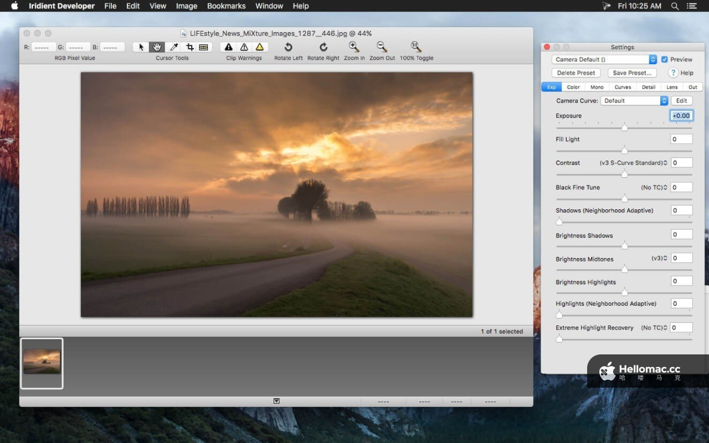709x443 pixels.
Task: Select the Exp tab
Action: 552,87
